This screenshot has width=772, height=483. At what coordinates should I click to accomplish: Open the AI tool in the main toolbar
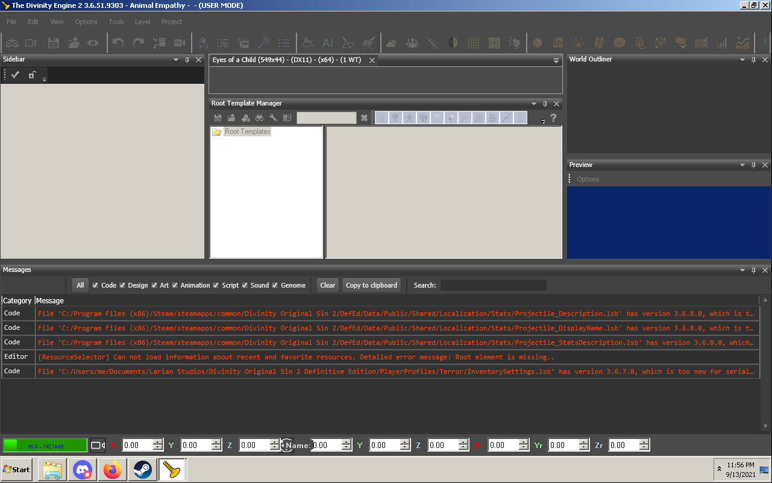[x=328, y=43]
